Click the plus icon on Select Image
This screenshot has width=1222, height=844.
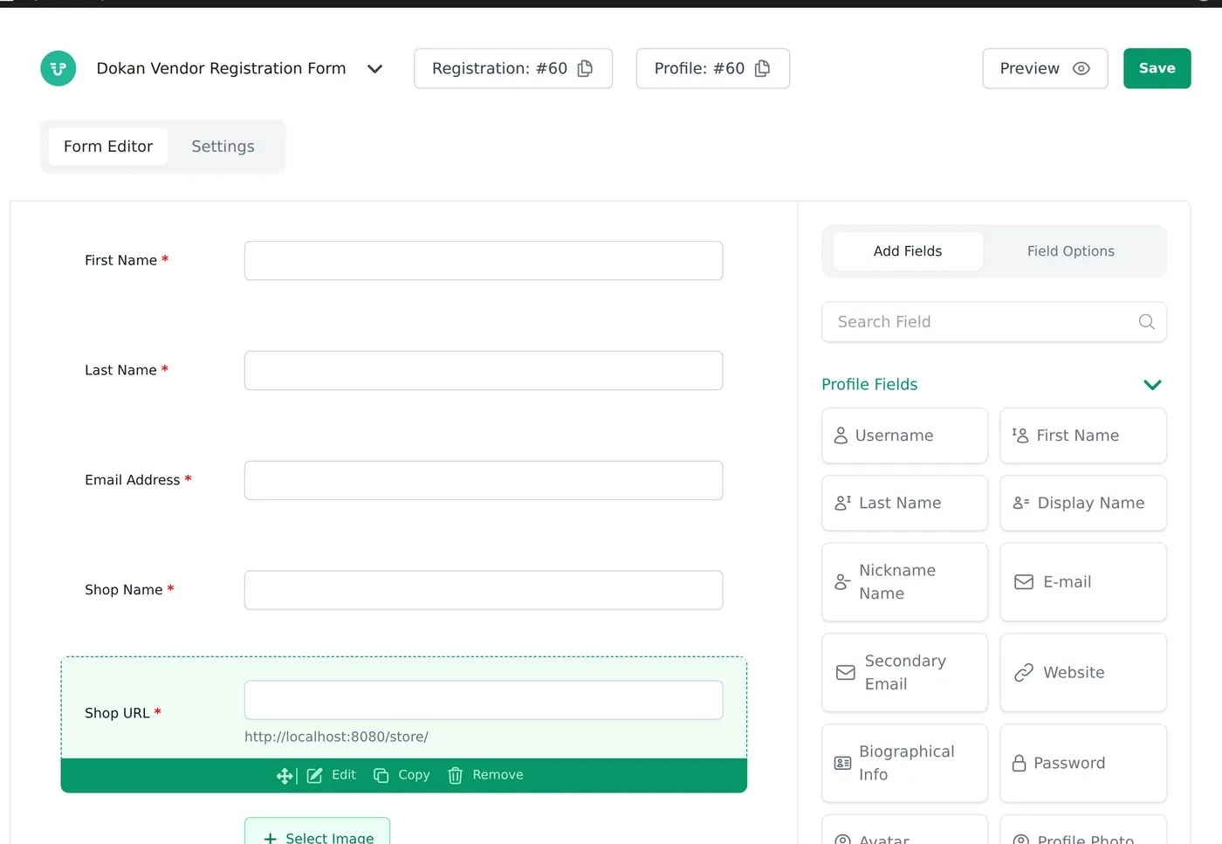(x=271, y=839)
